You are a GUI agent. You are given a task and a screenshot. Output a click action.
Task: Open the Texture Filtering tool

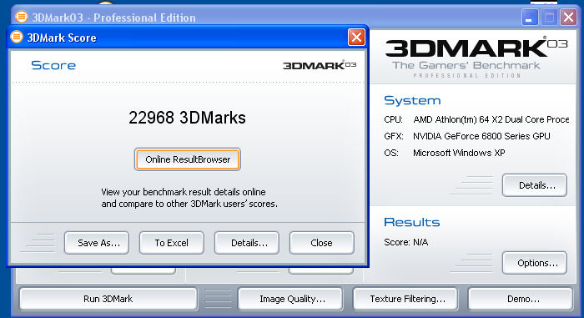[x=405, y=299]
